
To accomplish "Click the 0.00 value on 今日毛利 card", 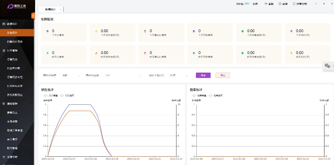I will tap(300, 31).
